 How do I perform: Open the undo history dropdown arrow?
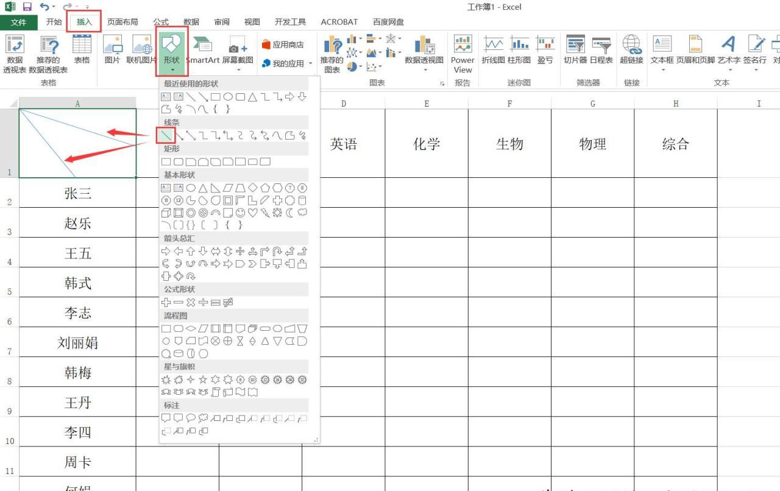[x=54, y=7]
